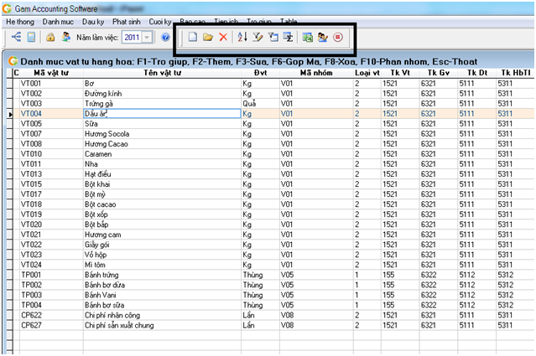This screenshot has height=356, width=536.
Task: Click the 'Bột cacao' cell
Action: (x=163, y=204)
